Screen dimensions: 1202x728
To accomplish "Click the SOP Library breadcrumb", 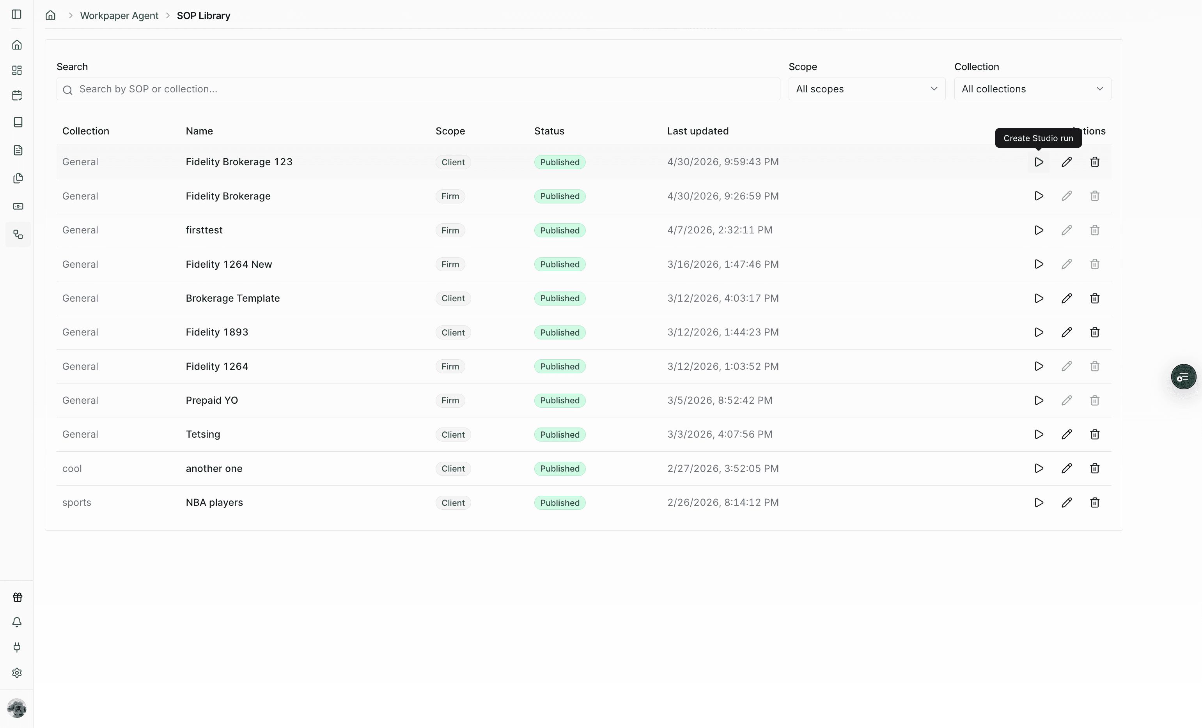I will click(x=204, y=16).
